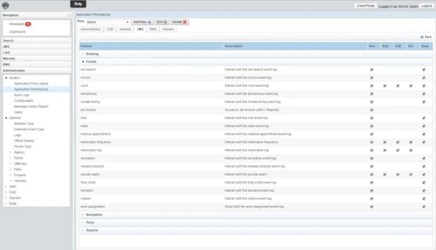This screenshot has height=250, width=436.
Task: Open Calendar Event Type
Action: pos(29,129)
